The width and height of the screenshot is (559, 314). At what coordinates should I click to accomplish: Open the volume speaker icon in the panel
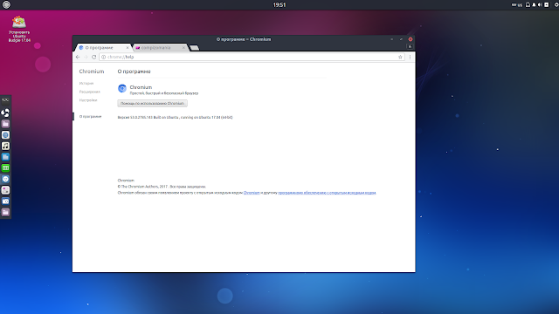[540, 4]
